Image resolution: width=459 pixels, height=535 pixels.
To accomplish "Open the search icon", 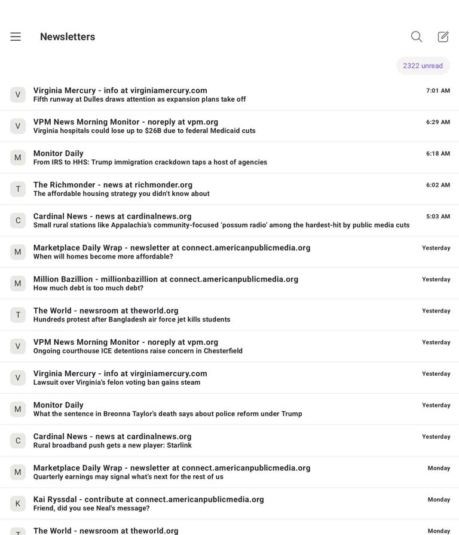I will [416, 37].
